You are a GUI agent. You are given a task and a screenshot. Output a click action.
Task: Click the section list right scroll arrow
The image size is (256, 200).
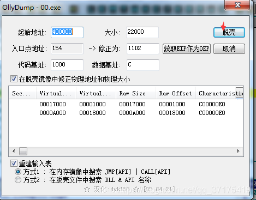point(239,151)
